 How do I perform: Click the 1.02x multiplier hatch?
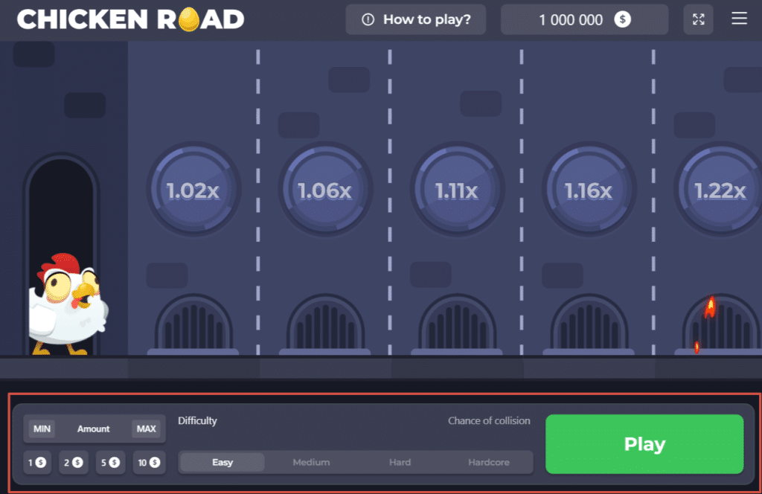tap(193, 190)
